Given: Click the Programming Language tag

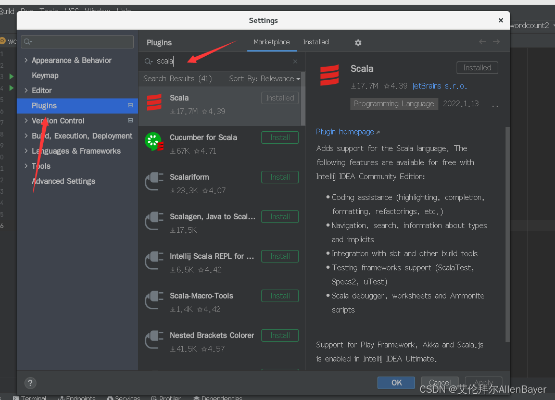Looking at the screenshot, I should tap(394, 104).
